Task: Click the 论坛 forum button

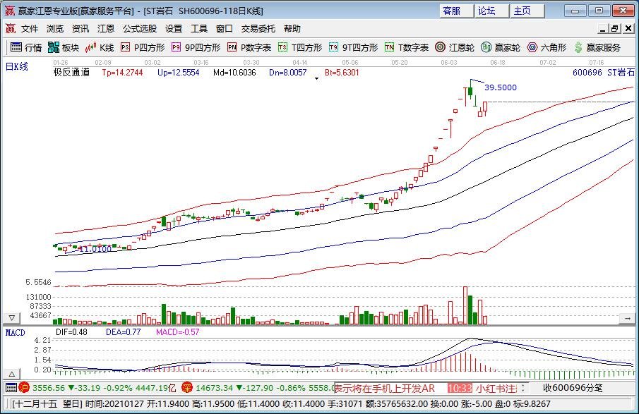Action: pyautogui.click(x=492, y=11)
